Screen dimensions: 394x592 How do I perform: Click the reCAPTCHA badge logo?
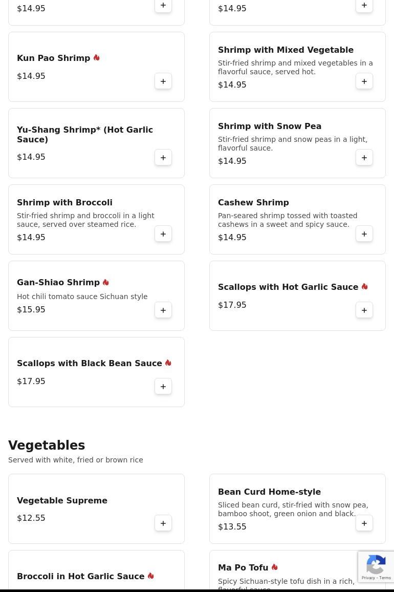tap(376, 564)
